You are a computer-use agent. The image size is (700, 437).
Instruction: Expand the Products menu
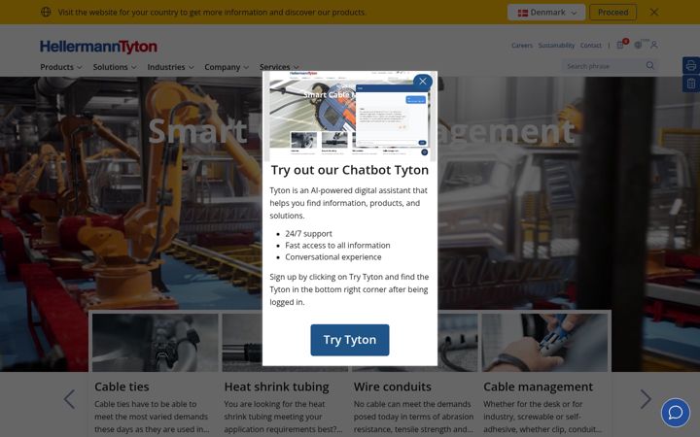click(61, 67)
